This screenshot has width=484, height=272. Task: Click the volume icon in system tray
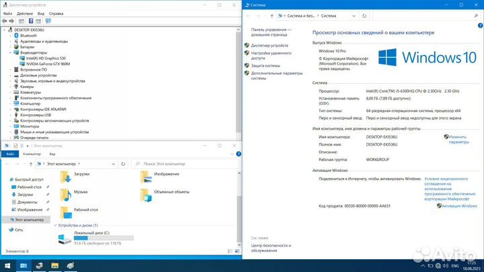[446, 265]
